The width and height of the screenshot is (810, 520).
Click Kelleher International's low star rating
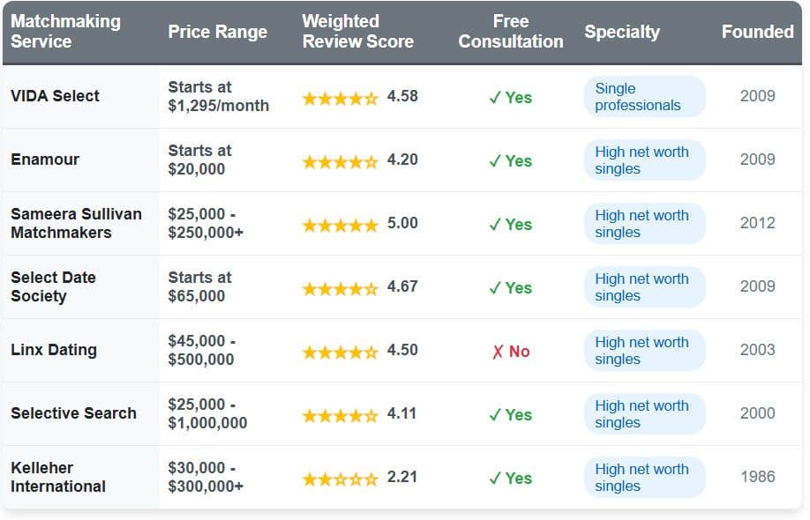tap(340, 479)
